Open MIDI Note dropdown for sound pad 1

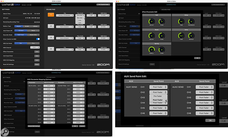[x=104, y=15]
